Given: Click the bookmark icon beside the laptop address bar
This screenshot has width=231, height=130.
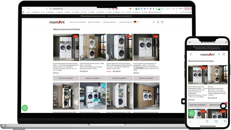Looking at the screenshot, I should click(46, 9).
